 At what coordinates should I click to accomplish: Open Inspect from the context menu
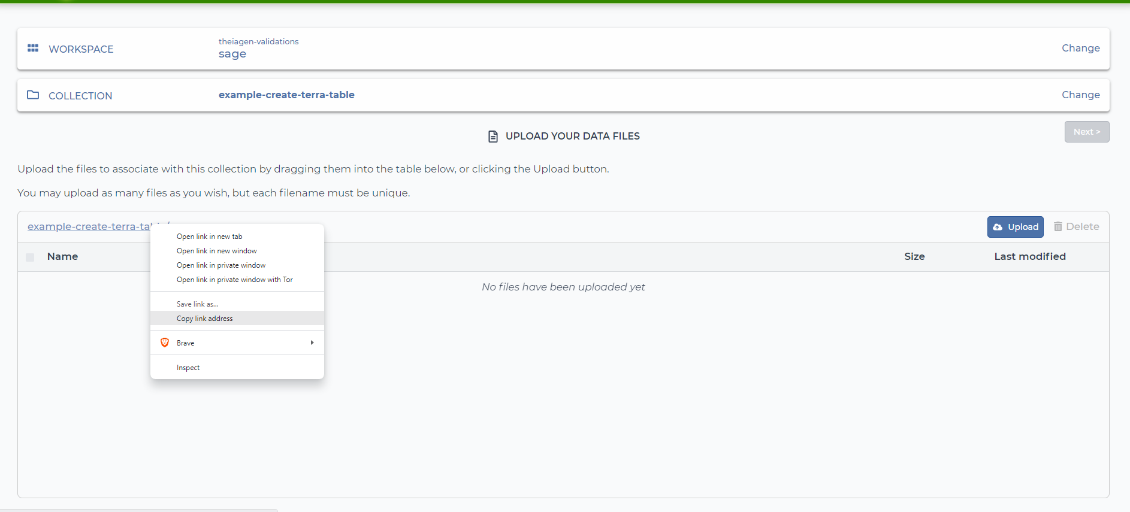click(x=188, y=368)
